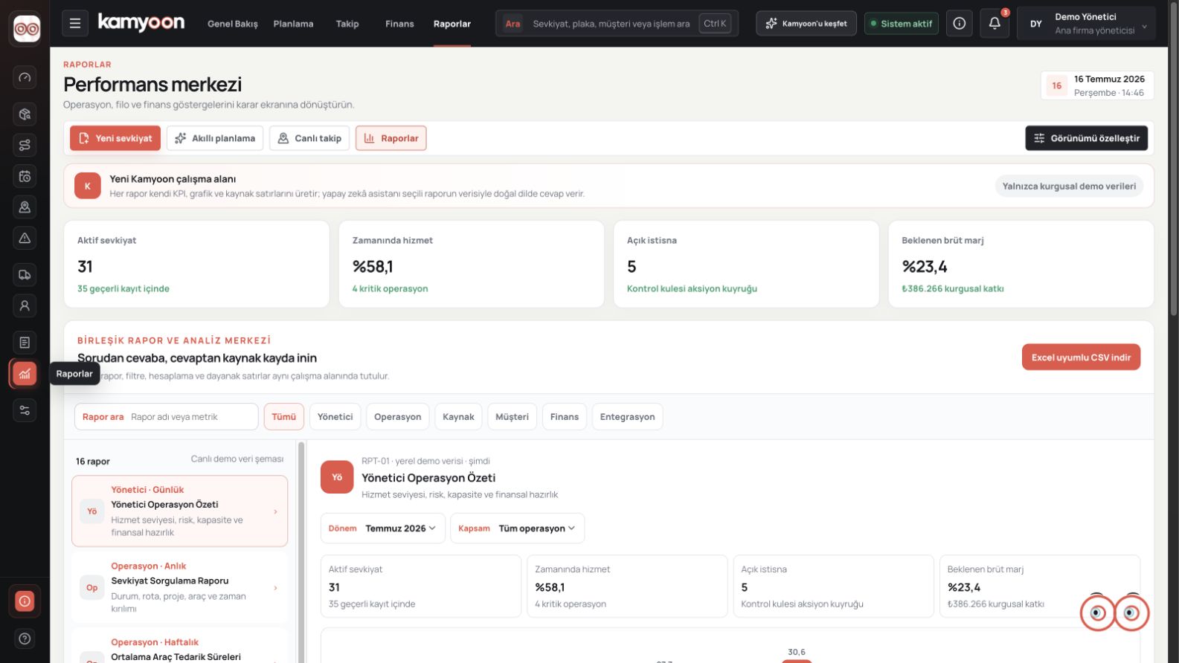Screen dimensions: 1179x663
Task: Select the Tümü report filter
Action: (283, 417)
